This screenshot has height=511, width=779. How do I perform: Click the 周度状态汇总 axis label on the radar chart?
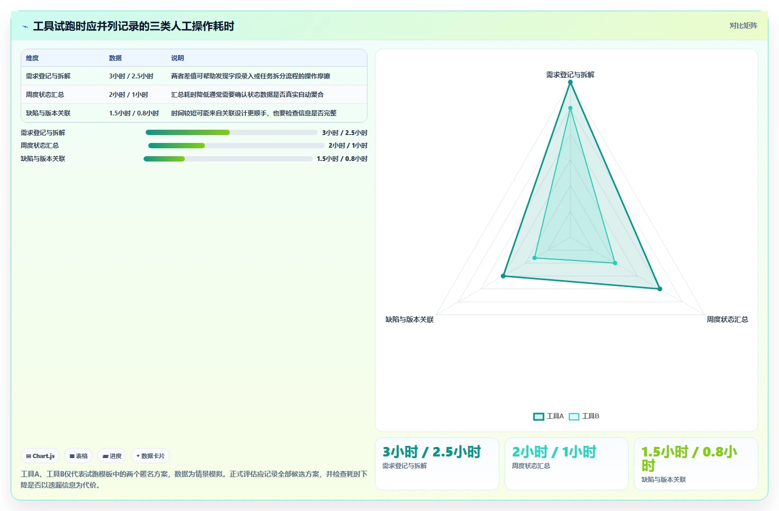coord(727,319)
